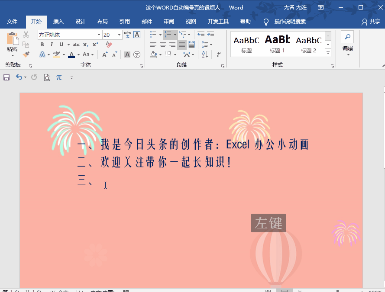Screen dimensions: 385x292
Task: Toggle italic formatting
Action: click(x=52, y=44)
